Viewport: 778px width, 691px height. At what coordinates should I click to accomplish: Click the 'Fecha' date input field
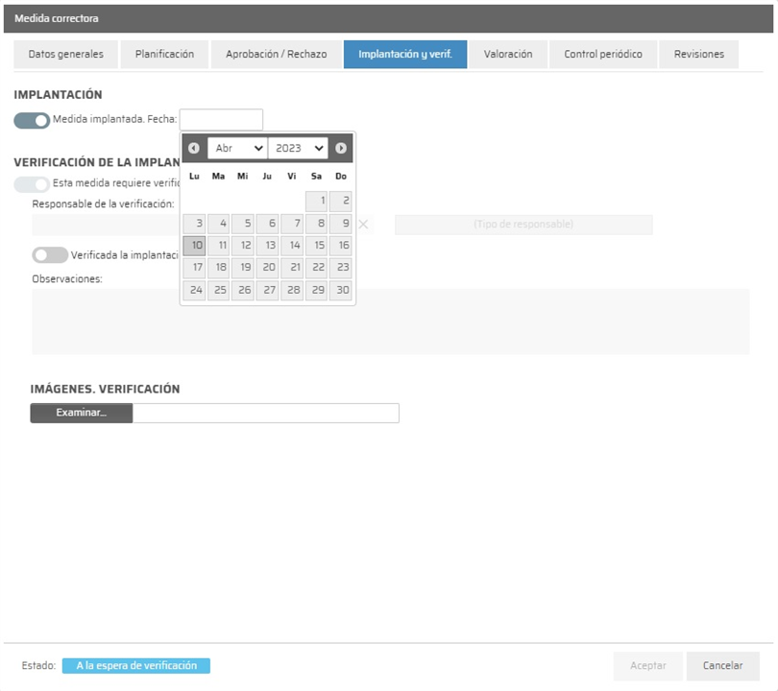(221, 120)
